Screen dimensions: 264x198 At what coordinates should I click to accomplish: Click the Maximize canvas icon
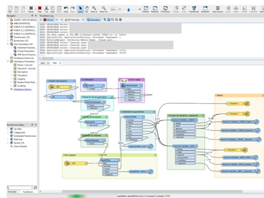point(155,9)
